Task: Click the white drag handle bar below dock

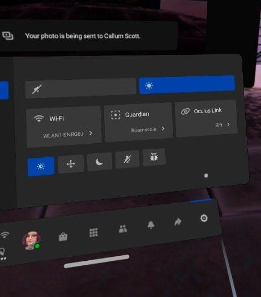Action: 96,261
